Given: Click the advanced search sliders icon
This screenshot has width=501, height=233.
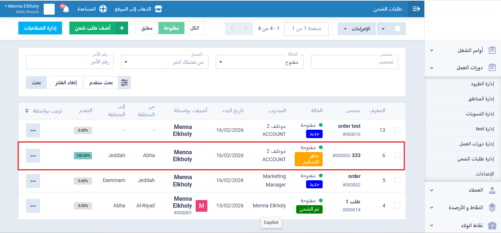Looking at the screenshot, I should click(124, 82).
